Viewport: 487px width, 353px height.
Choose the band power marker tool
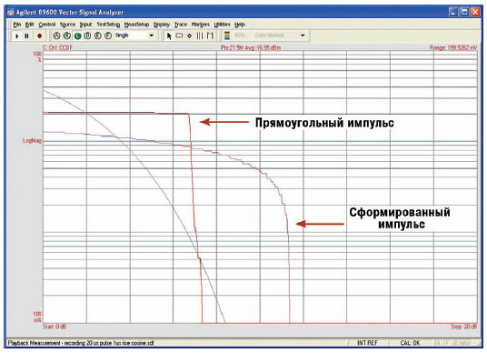click(200, 35)
